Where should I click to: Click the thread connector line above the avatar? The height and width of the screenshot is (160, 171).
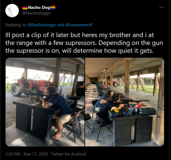tap(12, 1)
